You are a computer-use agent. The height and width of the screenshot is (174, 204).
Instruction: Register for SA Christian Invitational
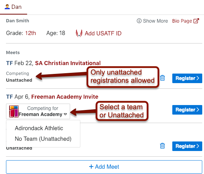point(187,78)
